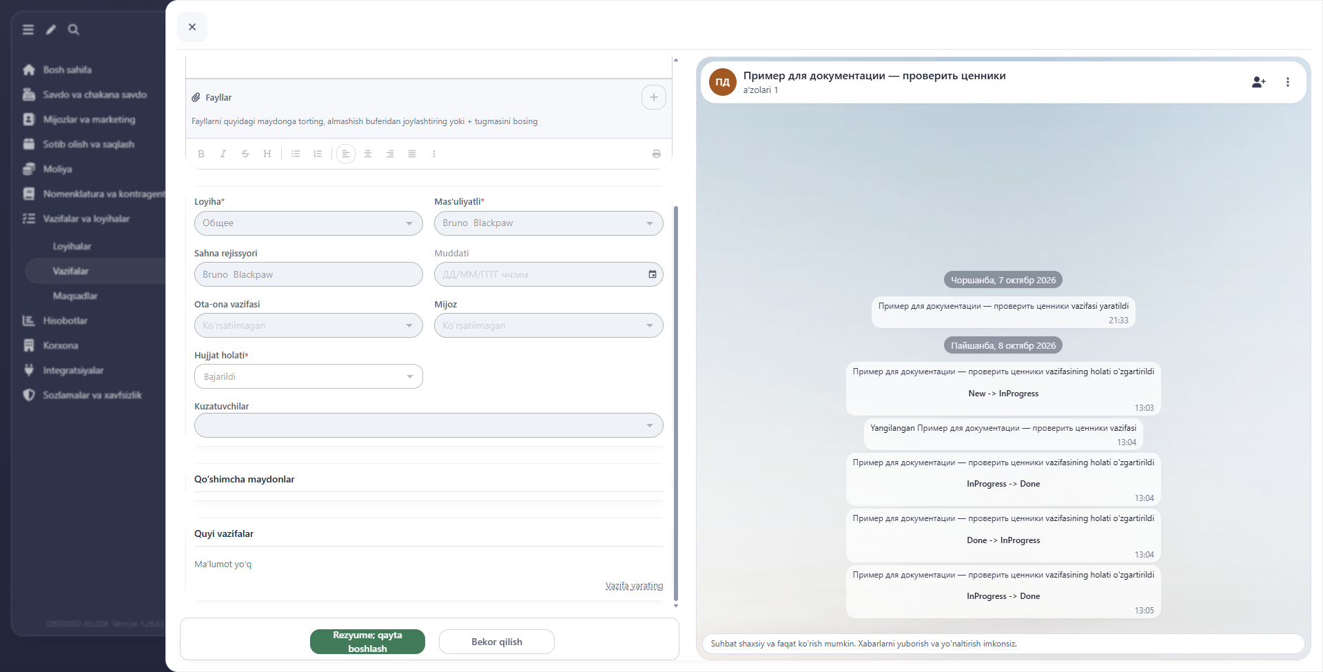Screen dimensions: 1323x672
Task: Expand the Qo'shimcha maydonlar section
Action: point(429,479)
